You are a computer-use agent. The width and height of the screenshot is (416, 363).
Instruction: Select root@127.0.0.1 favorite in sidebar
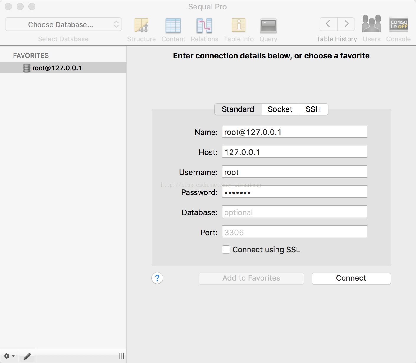(63, 68)
